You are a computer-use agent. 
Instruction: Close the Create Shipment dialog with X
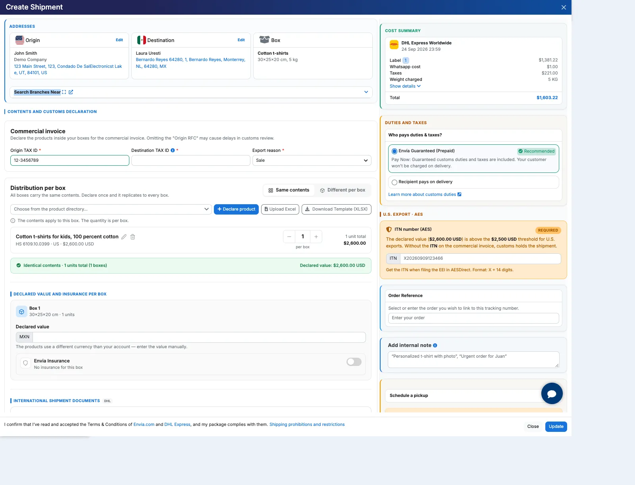[x=564, y=8]
